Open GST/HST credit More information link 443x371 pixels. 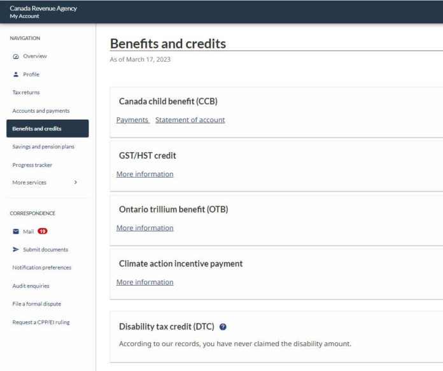point(144,174)
